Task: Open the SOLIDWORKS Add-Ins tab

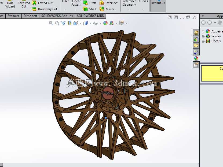Action: click(x=57, y=16)
